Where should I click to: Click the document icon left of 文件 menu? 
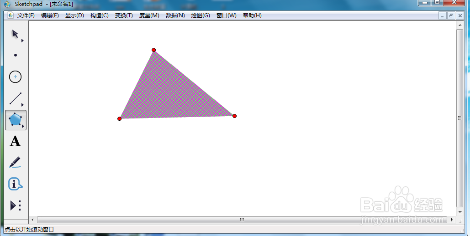tap(11, 15)
